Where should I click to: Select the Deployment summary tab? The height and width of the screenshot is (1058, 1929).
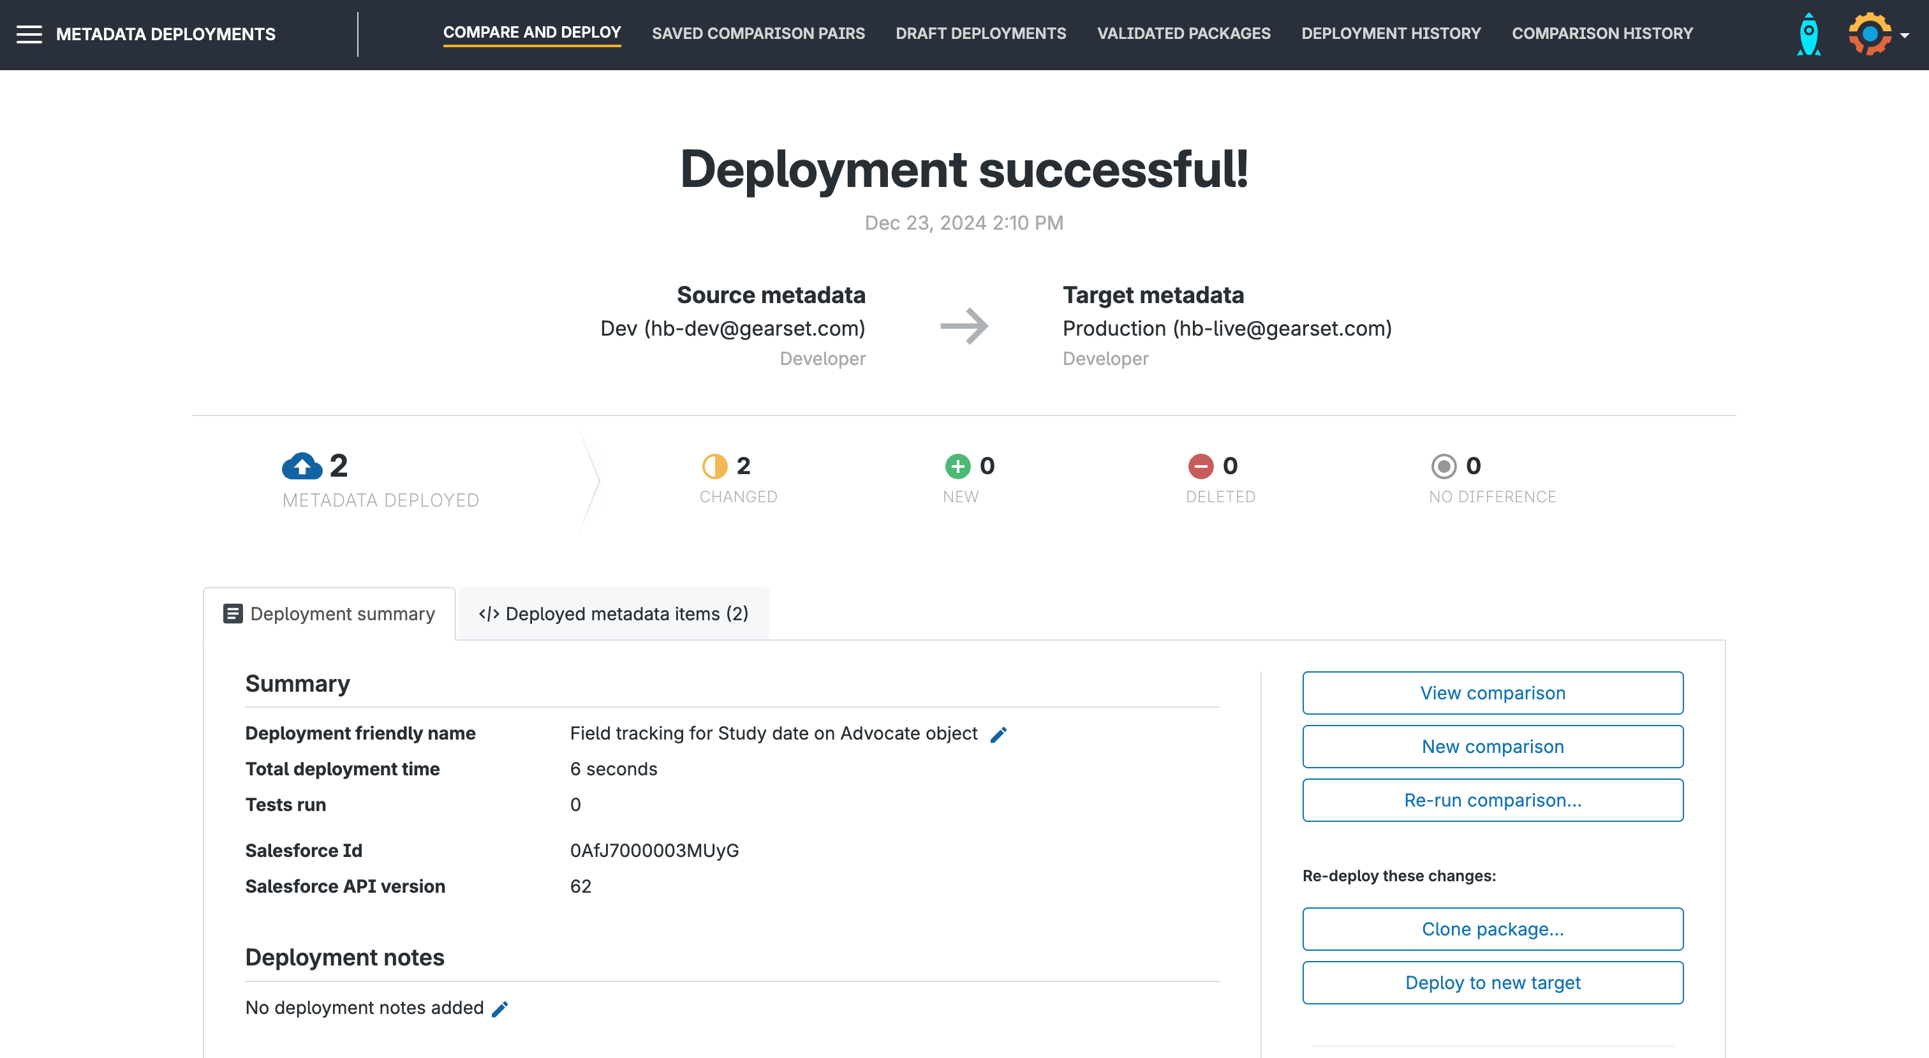point(330,614)
